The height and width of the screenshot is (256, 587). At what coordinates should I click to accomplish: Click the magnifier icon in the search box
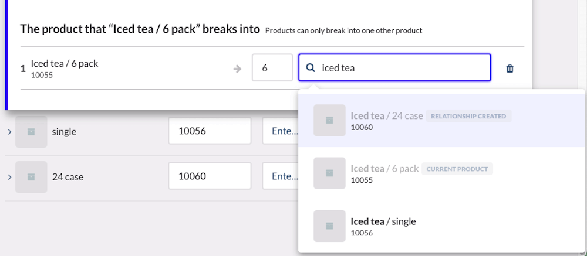coord(310,68)
